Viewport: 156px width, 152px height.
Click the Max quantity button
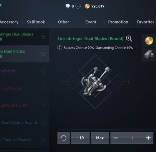tap(100, 138)
